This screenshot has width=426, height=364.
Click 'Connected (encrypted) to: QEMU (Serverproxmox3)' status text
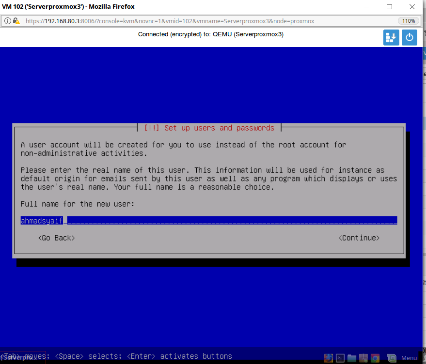(211, 34)
